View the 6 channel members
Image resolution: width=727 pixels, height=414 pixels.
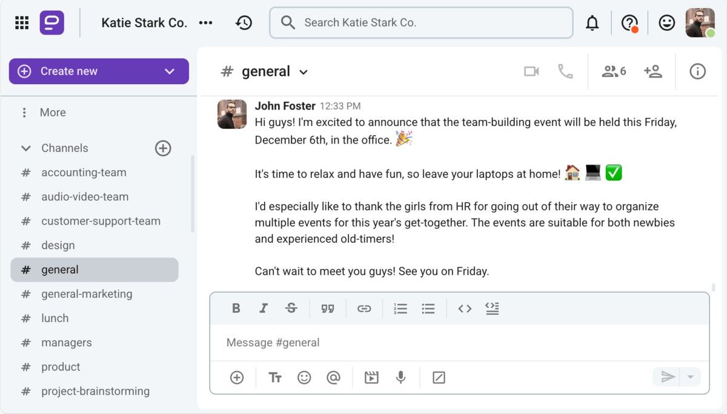(613, 71)
